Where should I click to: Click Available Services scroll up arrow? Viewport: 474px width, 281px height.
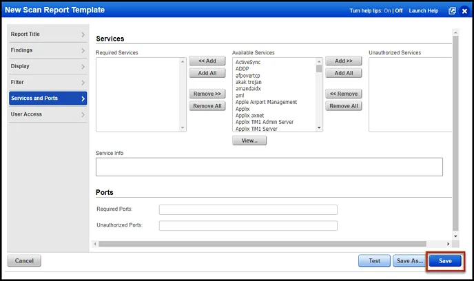coord(319,61)
